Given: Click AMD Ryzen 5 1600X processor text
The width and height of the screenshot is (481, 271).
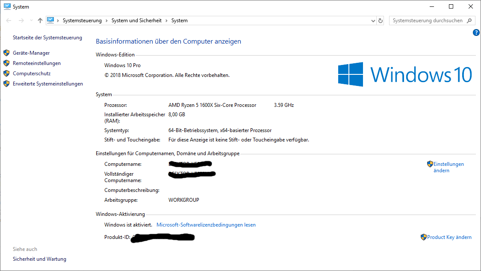Looking at the screenshot, I should [212, 105].
